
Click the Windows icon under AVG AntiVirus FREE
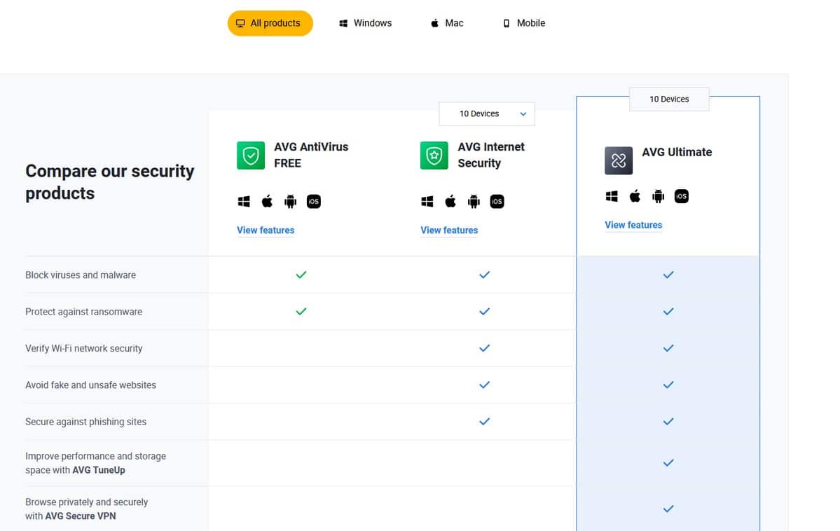(244, 202)
